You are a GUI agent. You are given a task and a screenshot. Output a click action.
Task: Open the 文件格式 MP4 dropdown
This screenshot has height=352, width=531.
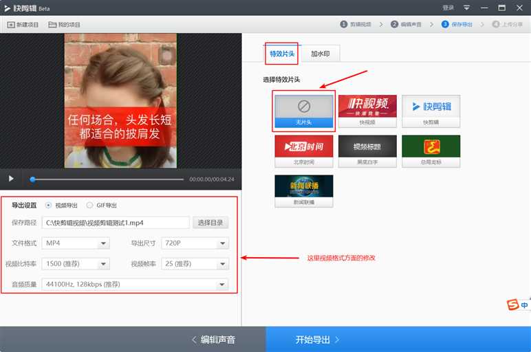click(76, 243)
